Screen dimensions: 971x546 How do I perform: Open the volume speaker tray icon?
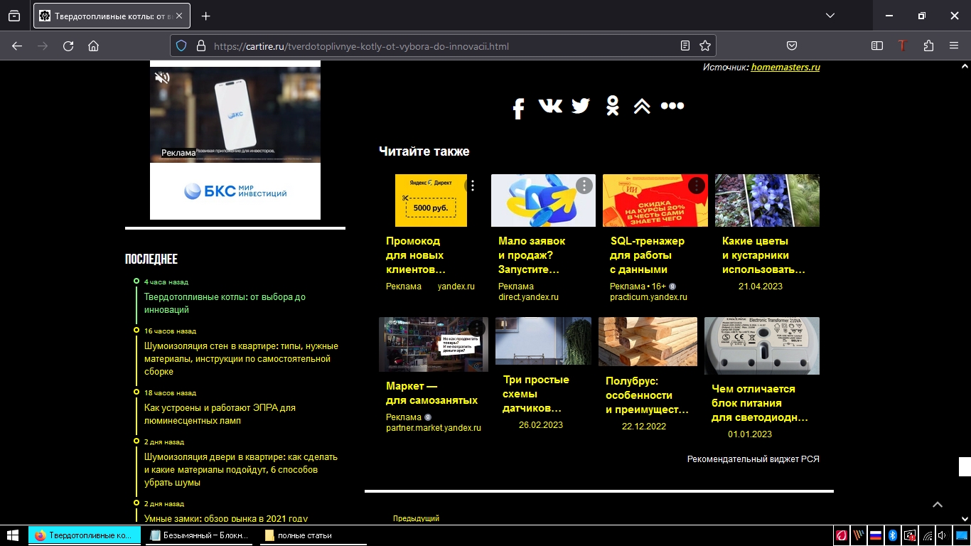coord(942,535)
